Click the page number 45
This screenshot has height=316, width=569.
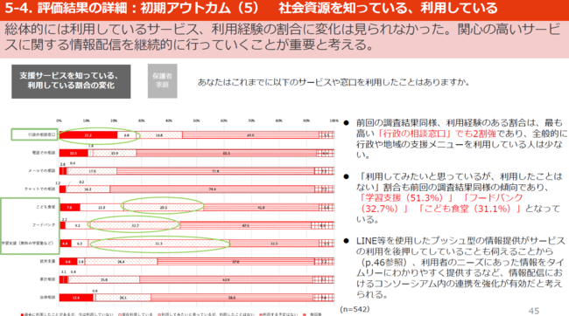point(534,311)
